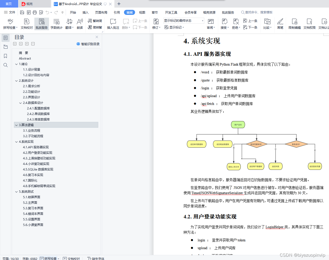Viewport: 329px width, 260px height.
Task: Open 限制编辑 restrict editing
Action: pyautogui.click(x=294, y=24)
